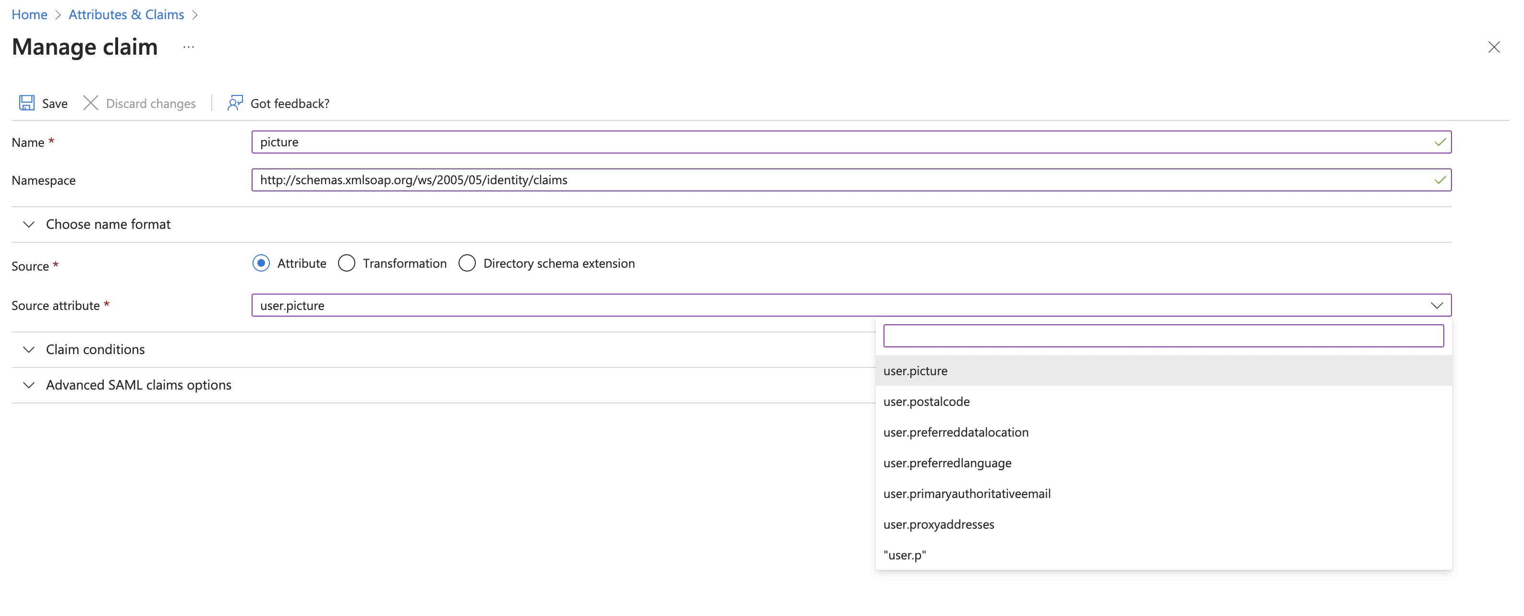Toggle the Source attribute dropdown arrow
The width and height of the screenshot is (1524, 616).
pos(1437,305)
